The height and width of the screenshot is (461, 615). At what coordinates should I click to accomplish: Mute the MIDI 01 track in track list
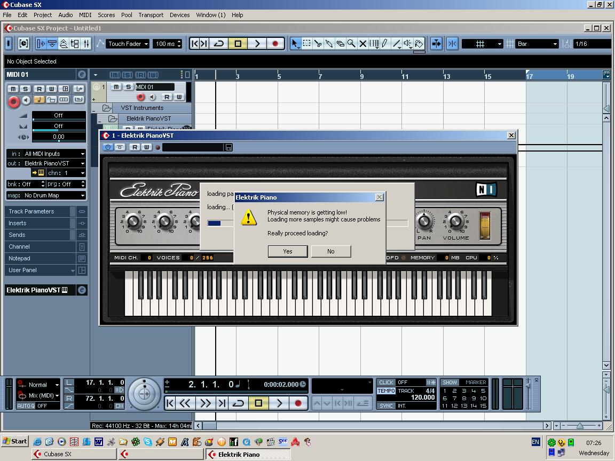click(x=116, y=86)
